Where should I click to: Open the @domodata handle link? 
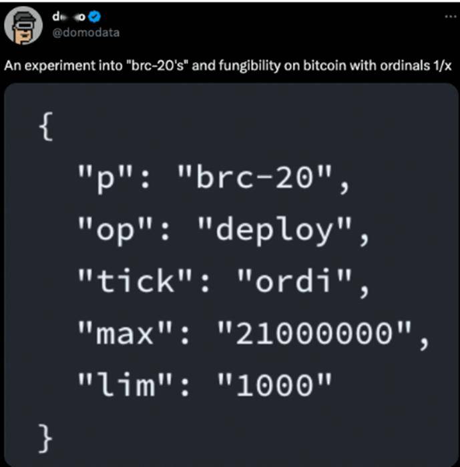[86, 33]
